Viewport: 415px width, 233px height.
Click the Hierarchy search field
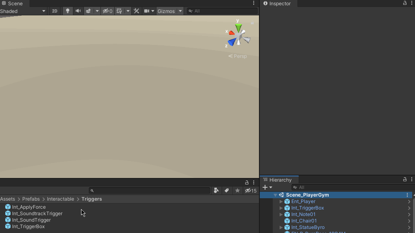[352, 187]
